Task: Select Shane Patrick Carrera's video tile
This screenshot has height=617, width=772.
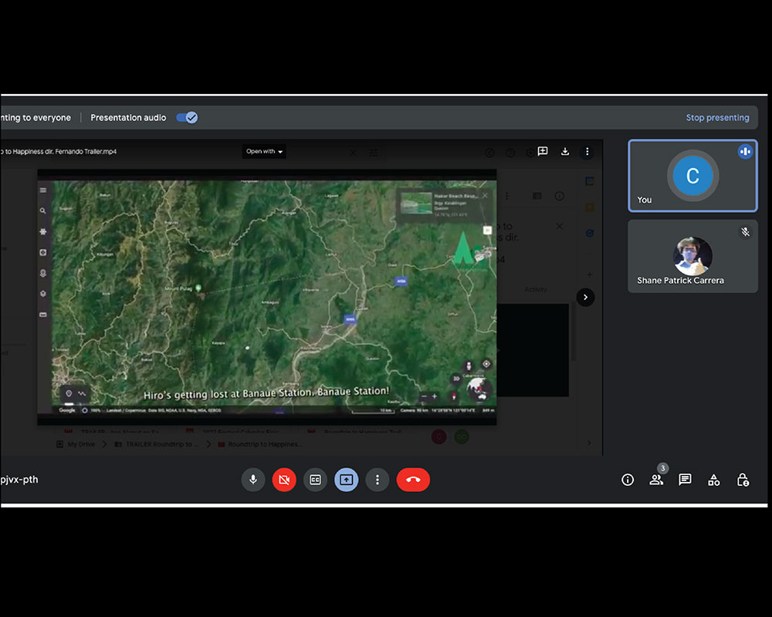Action: (692, 257)
